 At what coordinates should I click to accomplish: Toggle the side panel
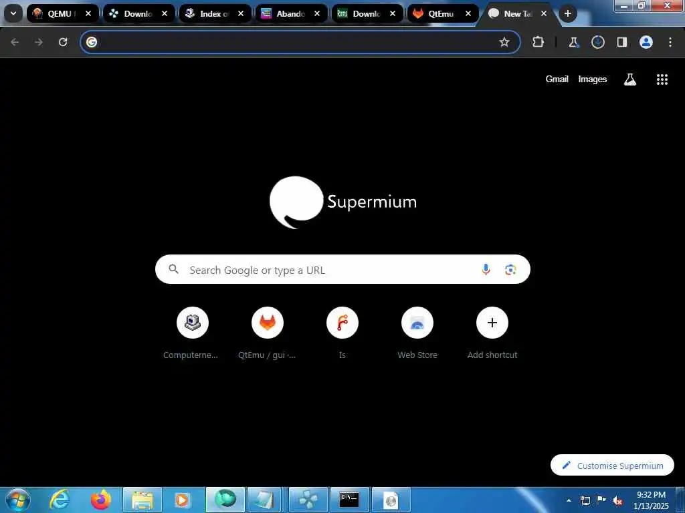click(x=621, y=42)
